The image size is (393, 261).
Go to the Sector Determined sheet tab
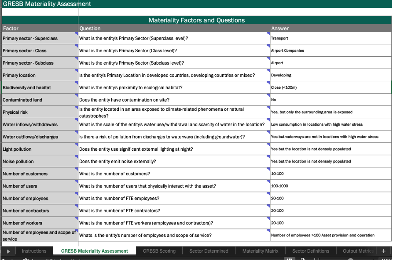(x=209, y=251)
